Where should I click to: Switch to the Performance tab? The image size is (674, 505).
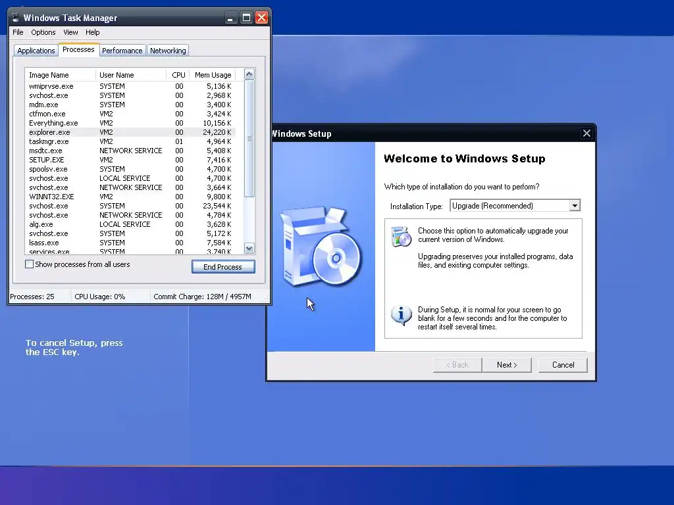pyautogui.click(x=122, y=51)
